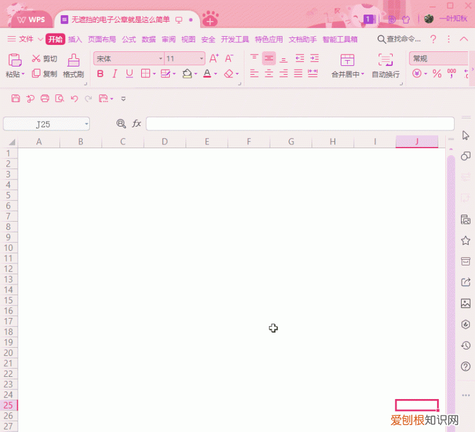475x432 pixels.
Task: Click the fill color bucket icon
Action: 187,73
